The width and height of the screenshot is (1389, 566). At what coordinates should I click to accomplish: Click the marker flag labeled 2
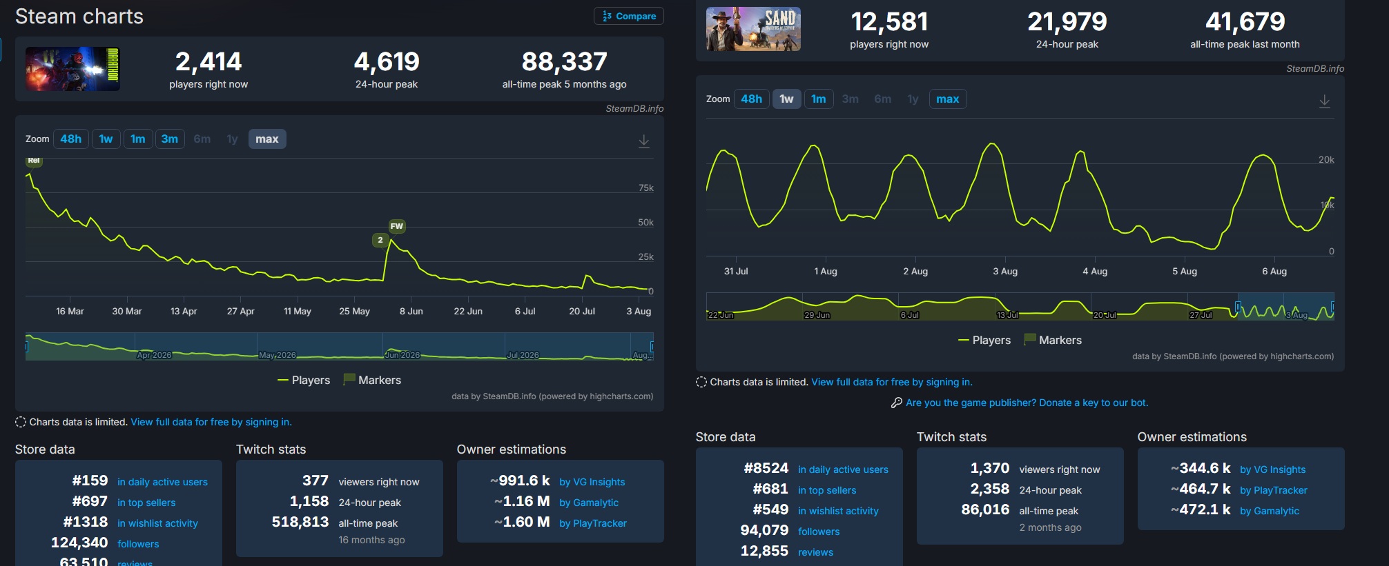380,240
